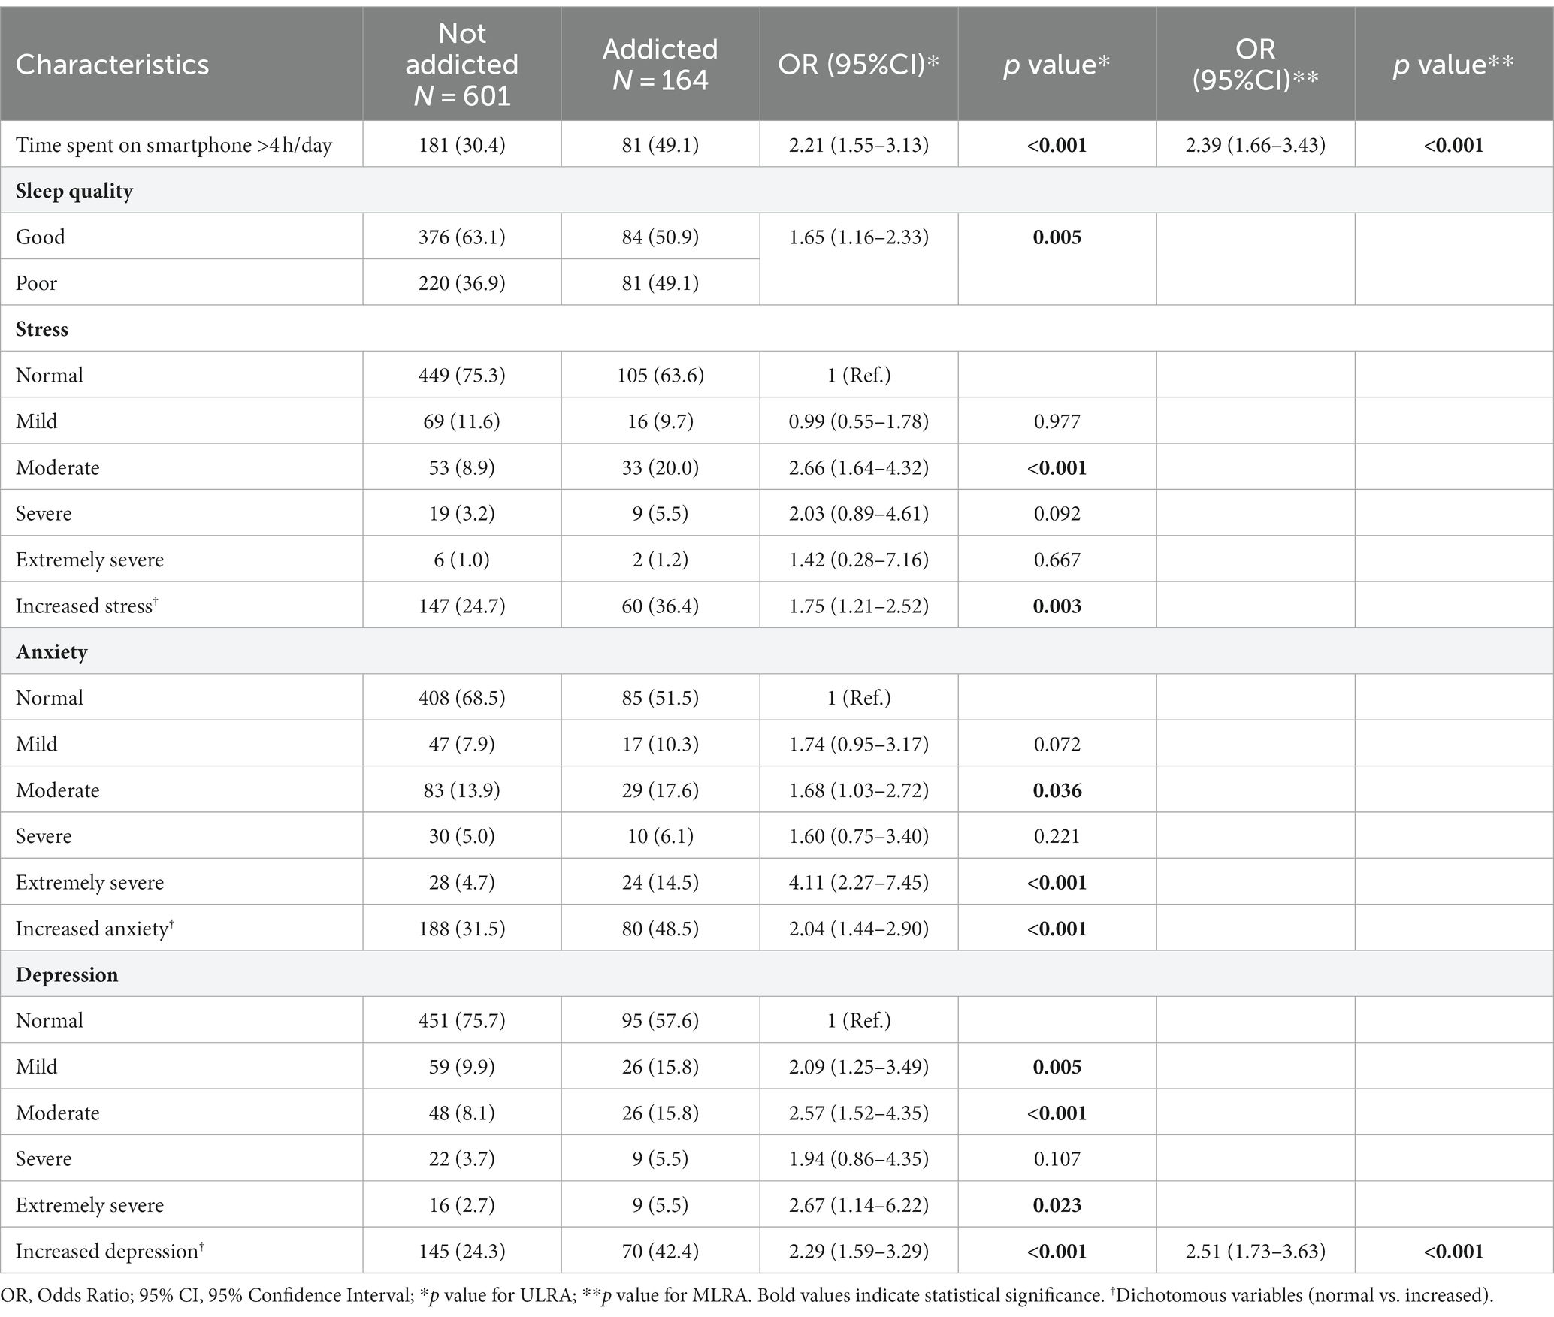Select the 'Anxiety' section heading
Viewport: 1554px width, 1317px height.
pos(52,652)
